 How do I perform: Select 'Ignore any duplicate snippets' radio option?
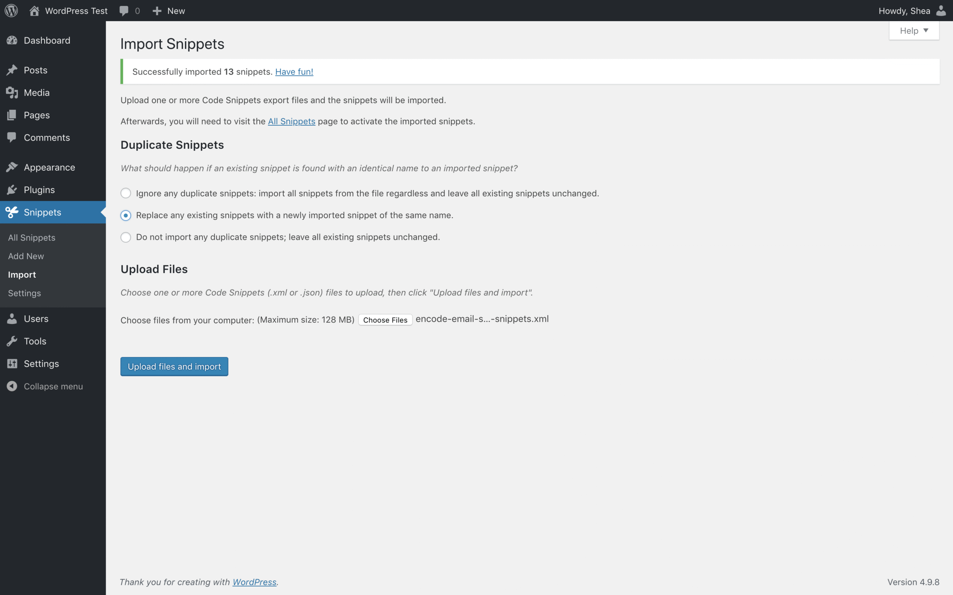pos(125,193)
